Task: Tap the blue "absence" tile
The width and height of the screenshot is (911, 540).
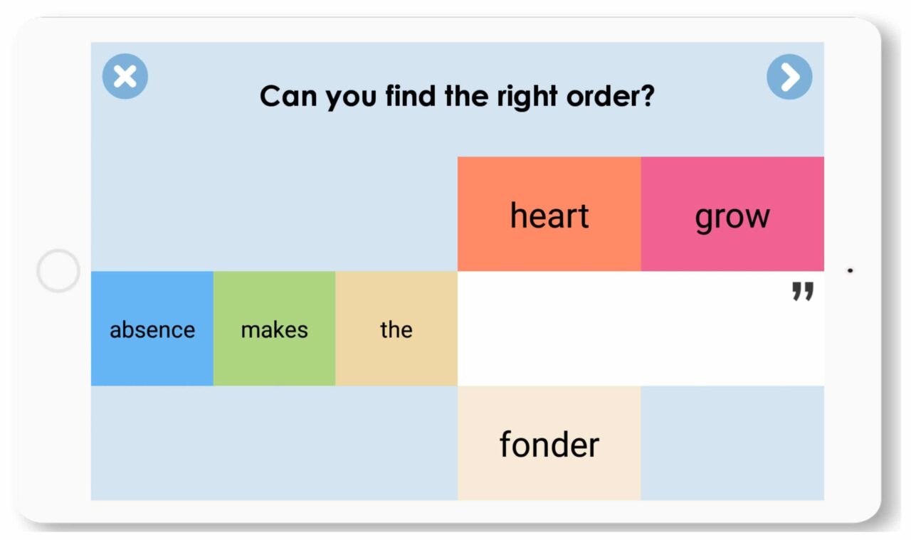Action: click(x=152, y=329)
